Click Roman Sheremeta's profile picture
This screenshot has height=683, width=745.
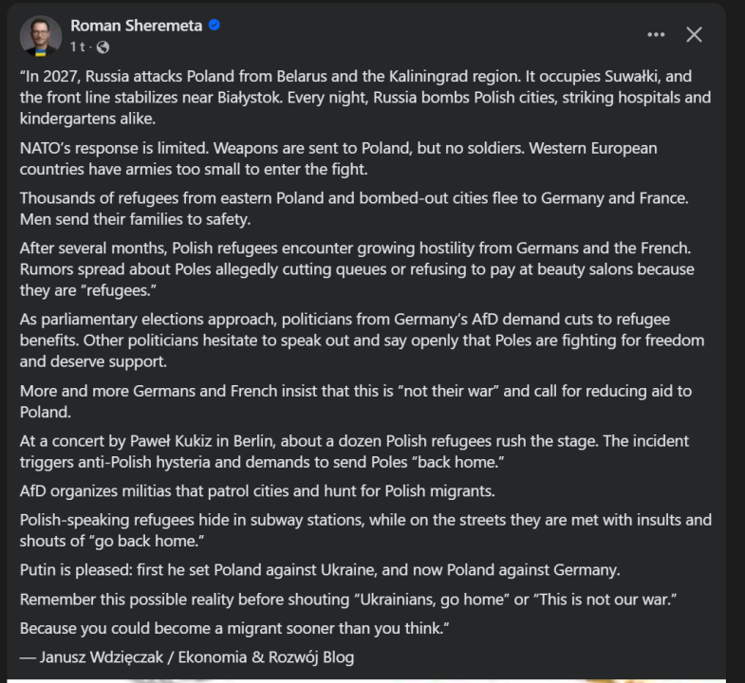point(41,35)
